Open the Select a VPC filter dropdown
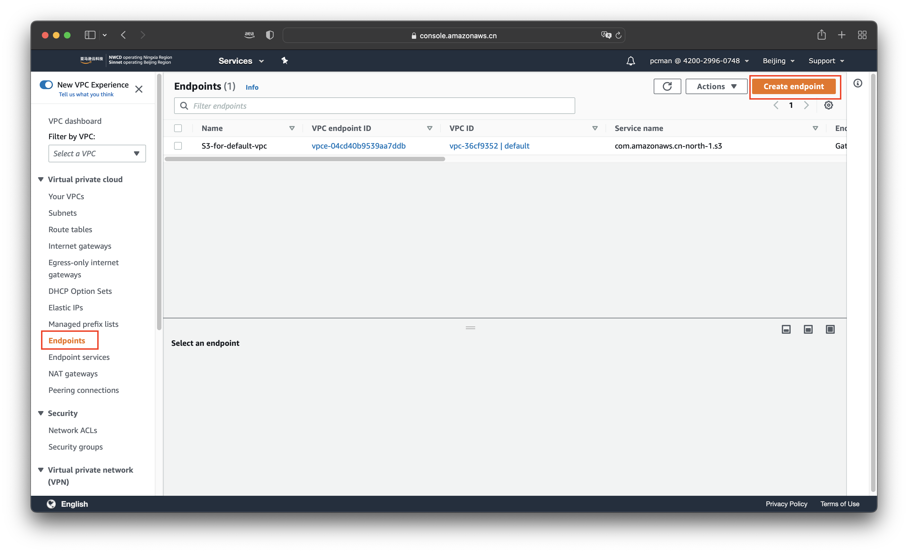 [x=97, y=154]
